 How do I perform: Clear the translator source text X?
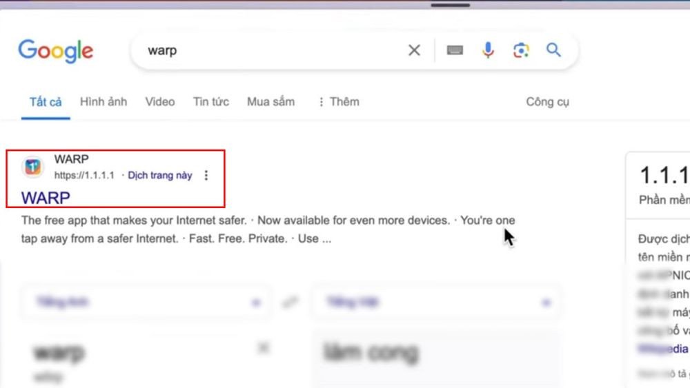tap(263, 348)
